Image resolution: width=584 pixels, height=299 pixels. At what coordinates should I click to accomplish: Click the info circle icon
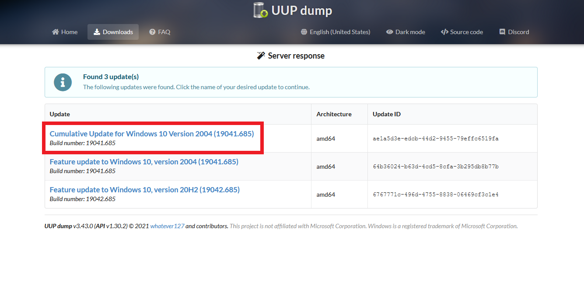63,82
